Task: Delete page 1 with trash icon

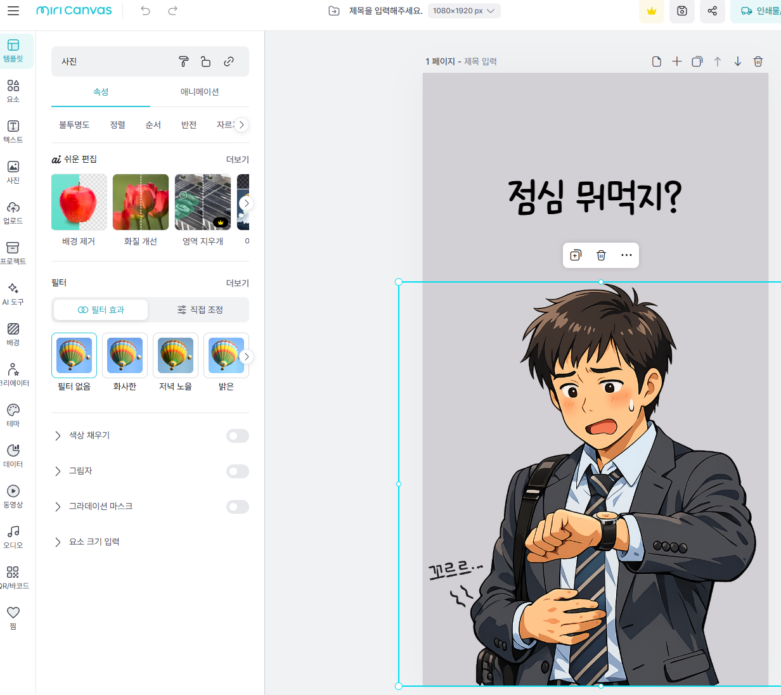Action: pos(758,61)
